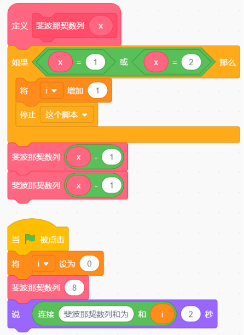Image resolution: width=244 pixels, height=335 pixels.
Task: Edit argument 8 in 斐波那契数列 call
Action: [74, 287]
